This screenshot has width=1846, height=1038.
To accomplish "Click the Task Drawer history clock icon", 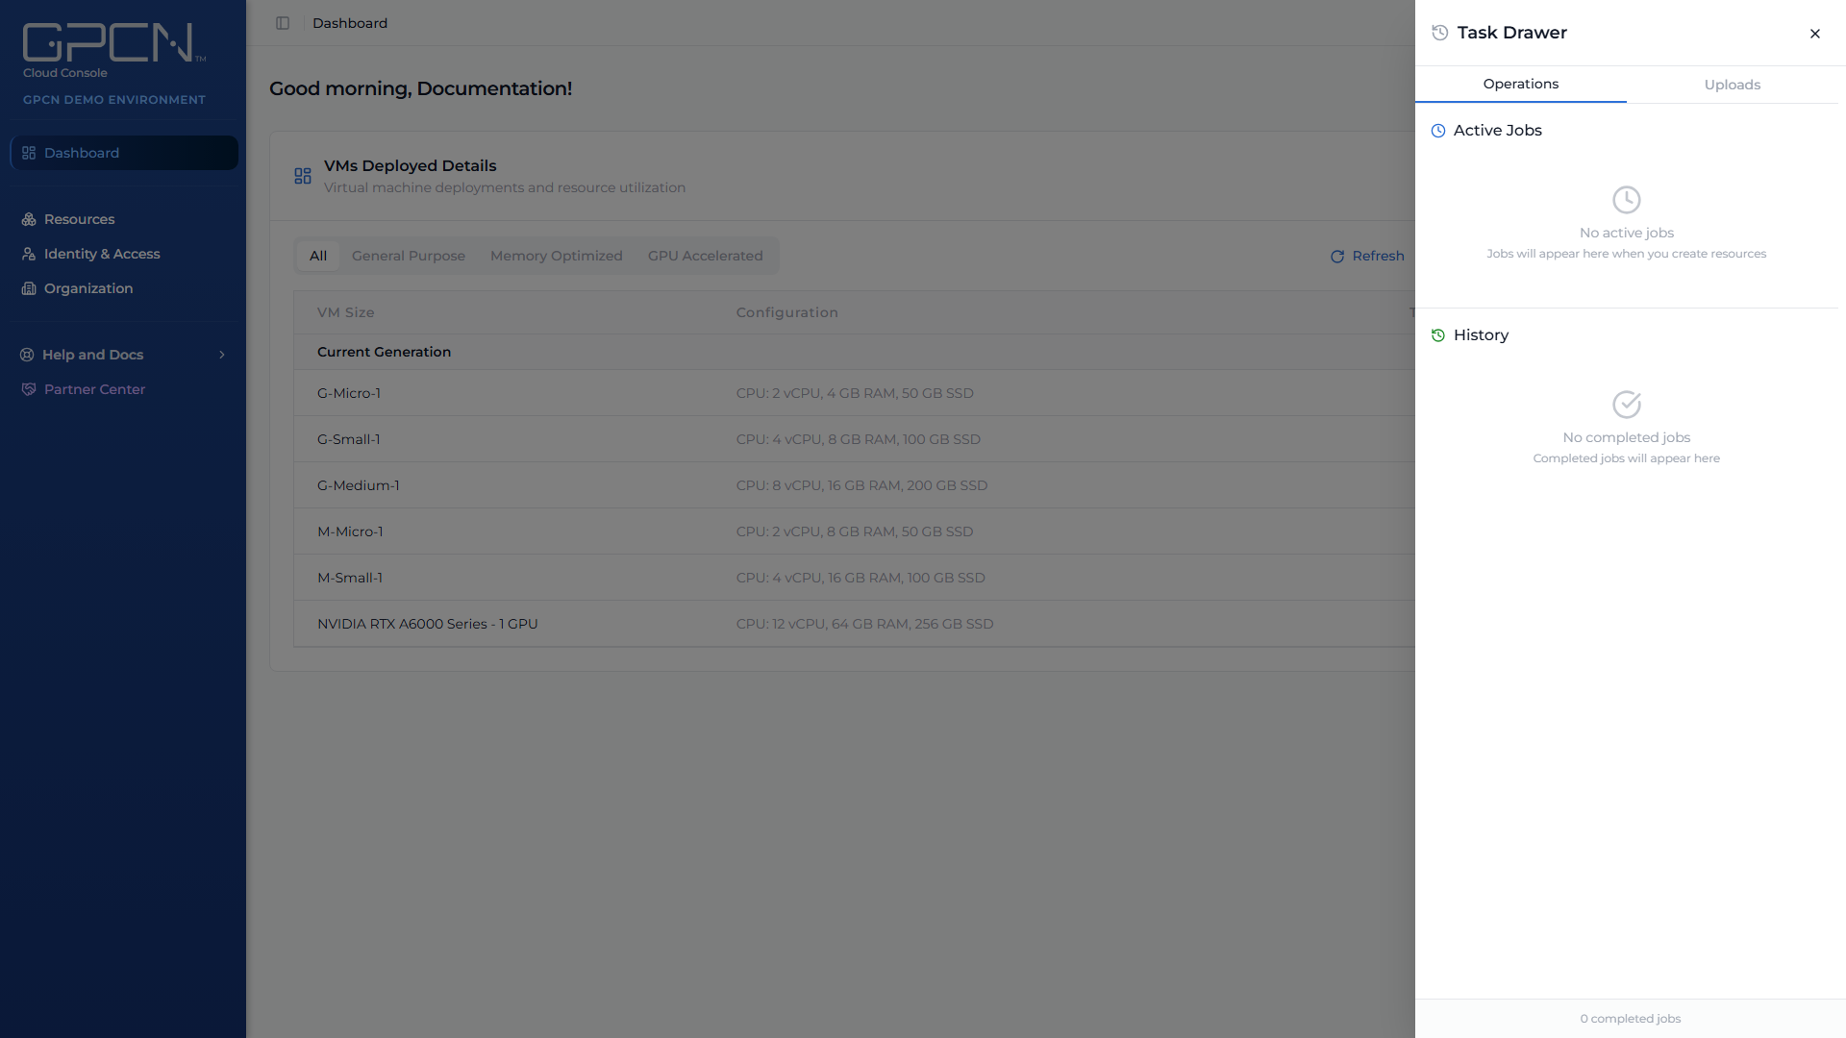I will pos(1439,33).
